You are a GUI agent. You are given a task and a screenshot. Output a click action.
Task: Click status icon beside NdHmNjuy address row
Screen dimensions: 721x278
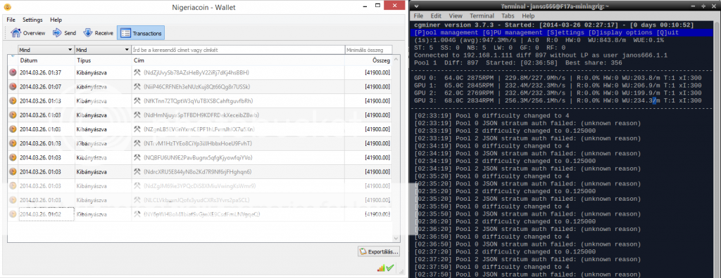pos(13,115)
